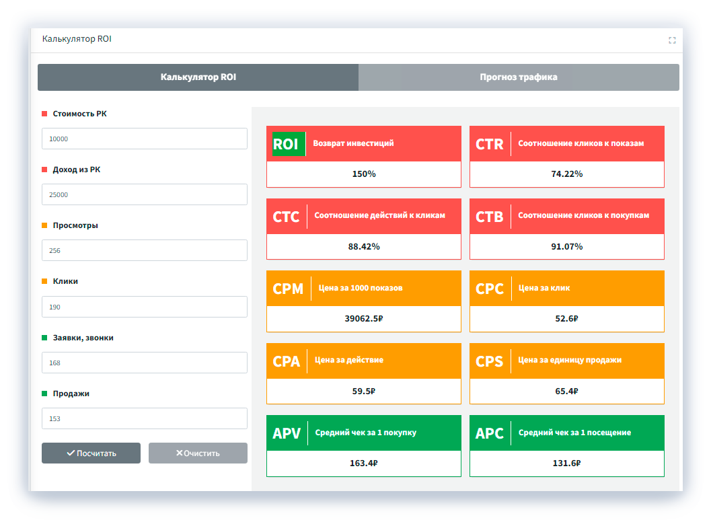The width and height of the screenshot is (711, 520).
Task: Click the fullscreen expand icon
Action: point(671,40)
